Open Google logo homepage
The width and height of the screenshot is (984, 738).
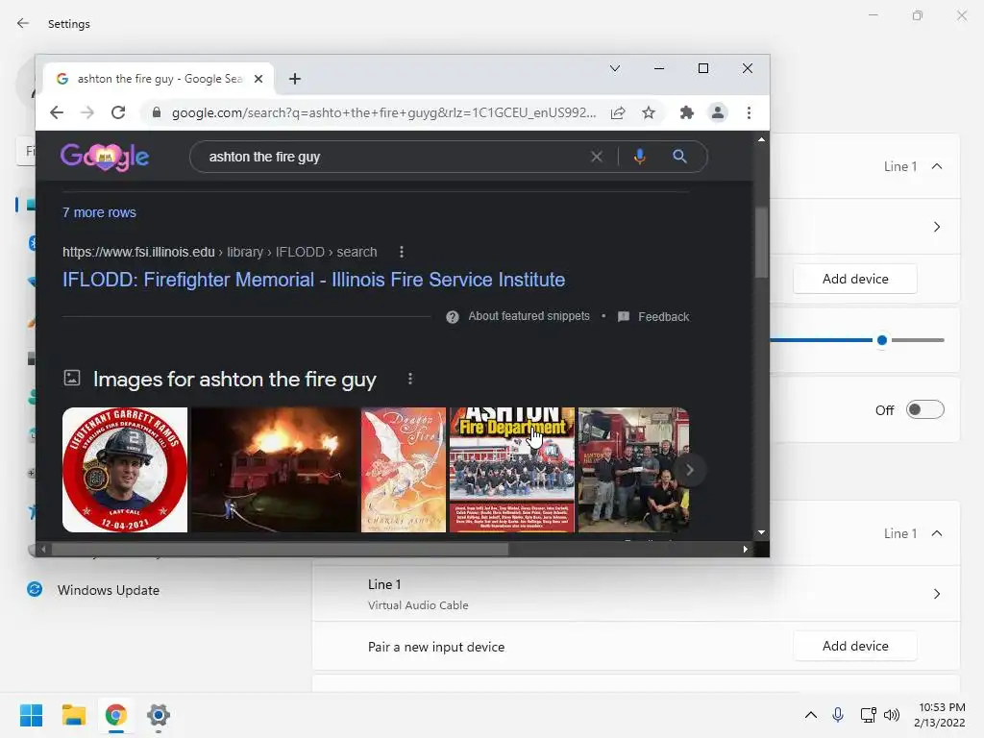click(x=105, y=157)
